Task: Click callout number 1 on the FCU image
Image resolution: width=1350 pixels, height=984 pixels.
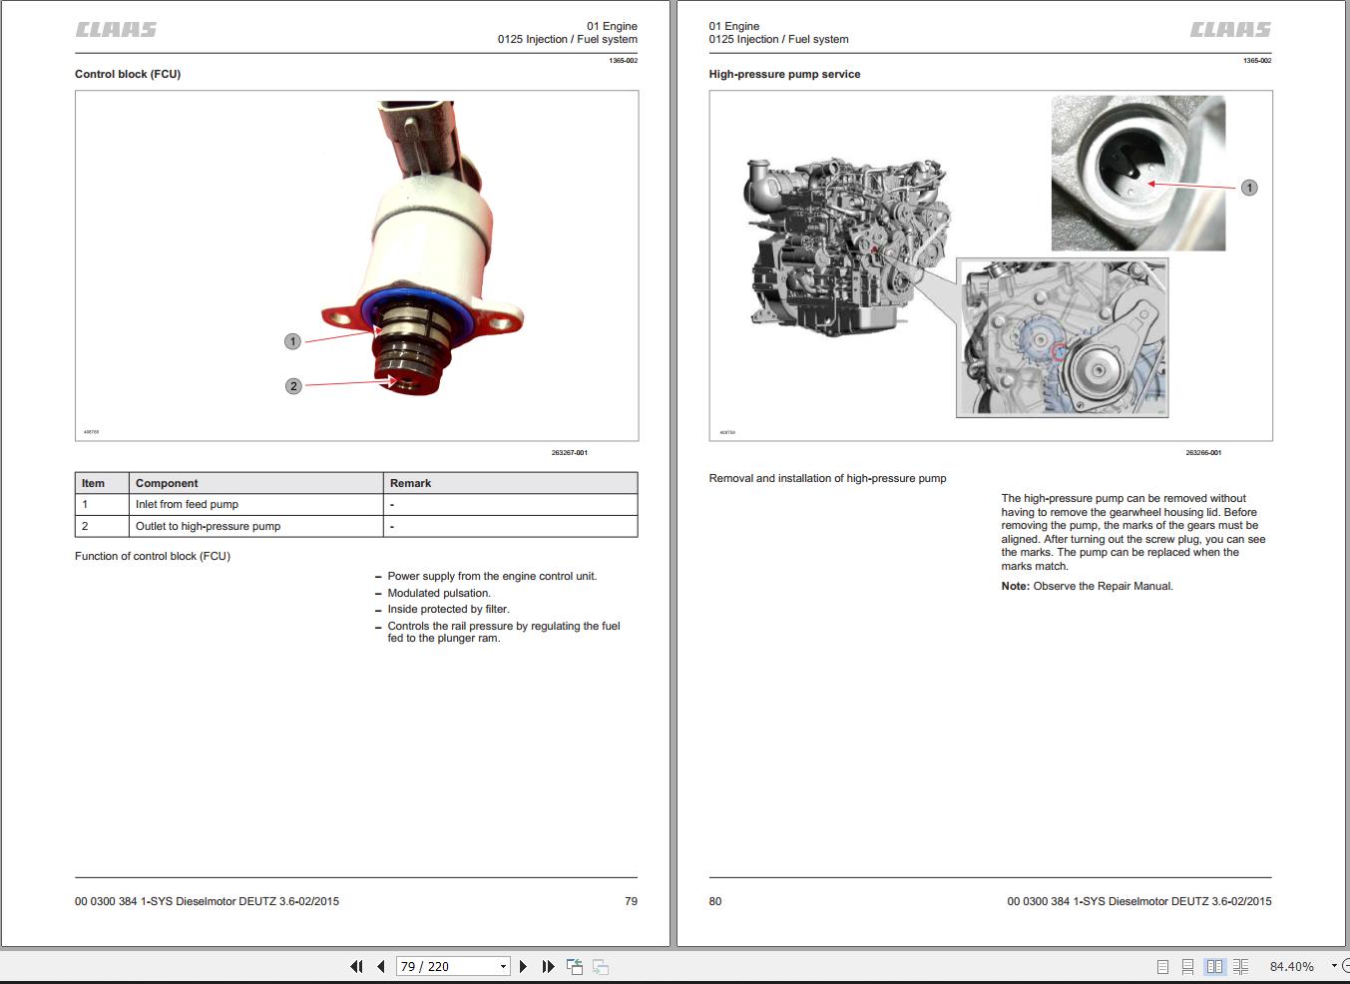Action: click(292, 341)
